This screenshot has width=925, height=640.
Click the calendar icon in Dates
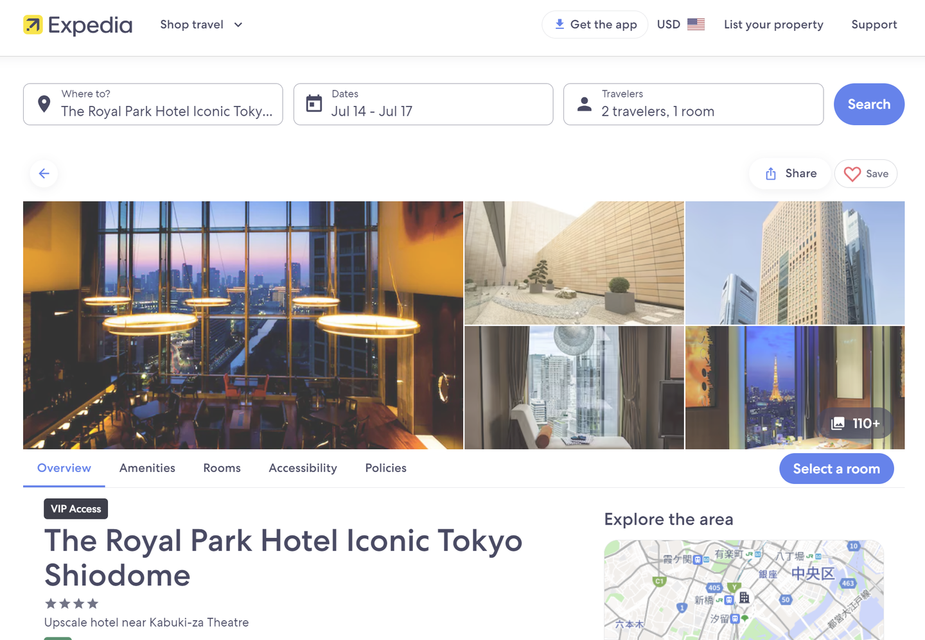click(x=314, y=104)
